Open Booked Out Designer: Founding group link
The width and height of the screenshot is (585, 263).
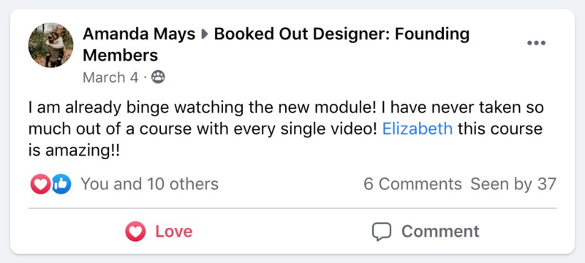[341, 34]
